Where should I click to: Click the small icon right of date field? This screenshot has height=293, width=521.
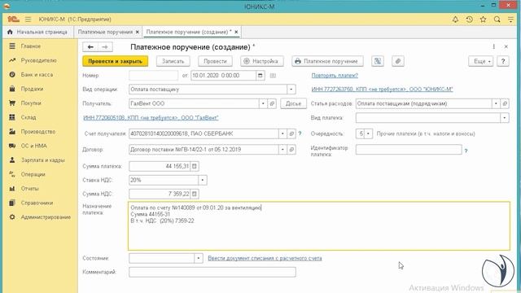273,76
